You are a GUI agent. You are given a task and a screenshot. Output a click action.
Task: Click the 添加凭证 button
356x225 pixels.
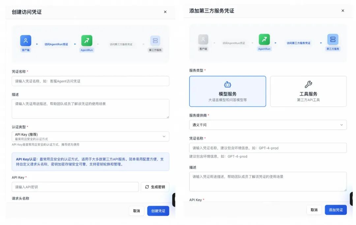[336, 210]
